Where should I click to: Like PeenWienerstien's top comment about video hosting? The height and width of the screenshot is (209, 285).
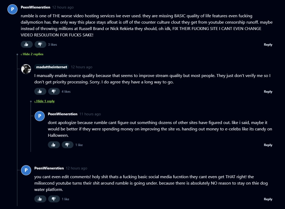26,44
